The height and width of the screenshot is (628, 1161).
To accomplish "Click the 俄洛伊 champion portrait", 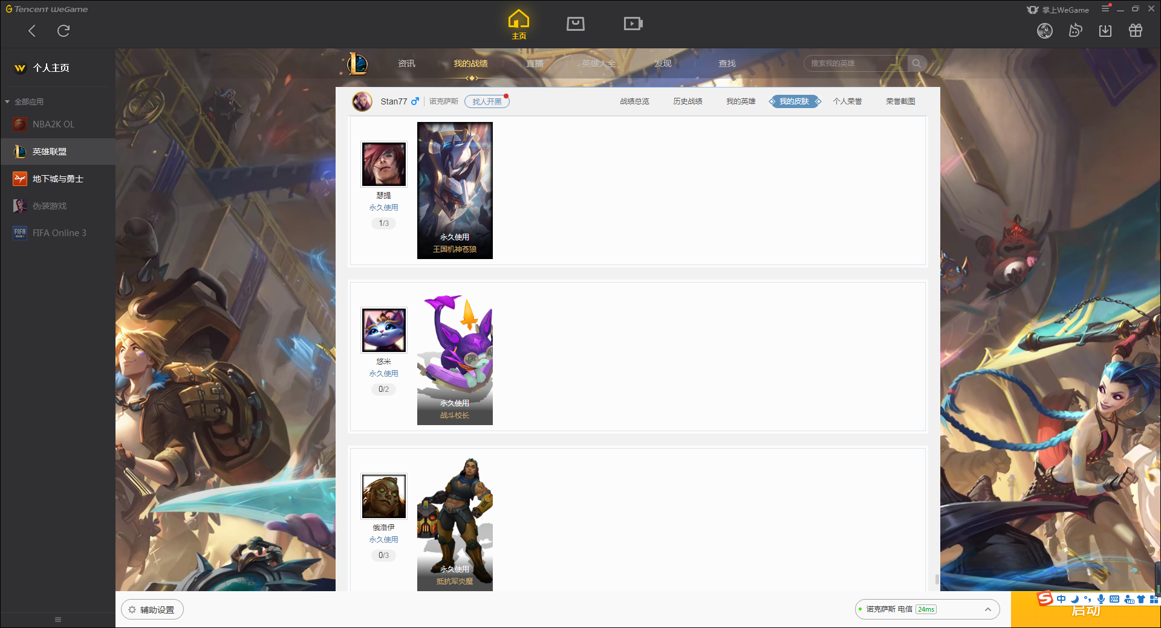I will (x=384, y=496).
